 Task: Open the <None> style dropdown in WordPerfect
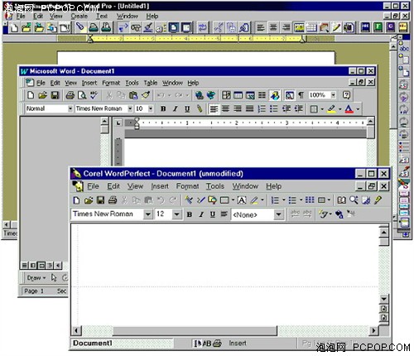point(279,214)
